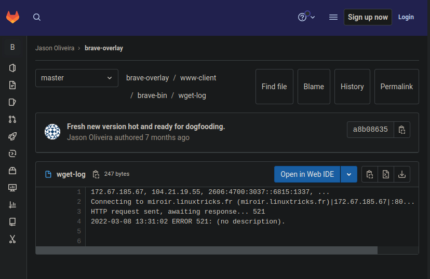Image resolution: width=430 pixels, height=279 pixels.
Task: Open Deployments sidebar icon
Action: (x=12, y=154)
